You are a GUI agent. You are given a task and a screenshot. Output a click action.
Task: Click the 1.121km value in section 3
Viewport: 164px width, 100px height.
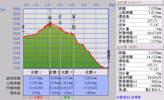pyautogui.click(x=67, y=78)
